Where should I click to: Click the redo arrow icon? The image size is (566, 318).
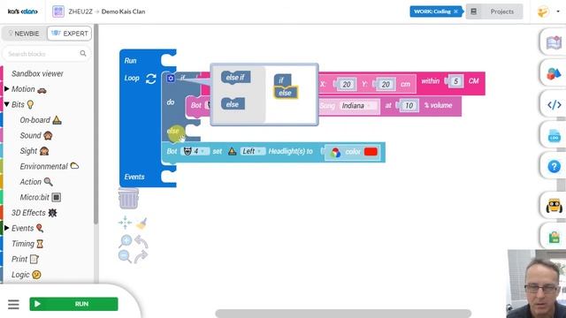(x=141, y=256)
